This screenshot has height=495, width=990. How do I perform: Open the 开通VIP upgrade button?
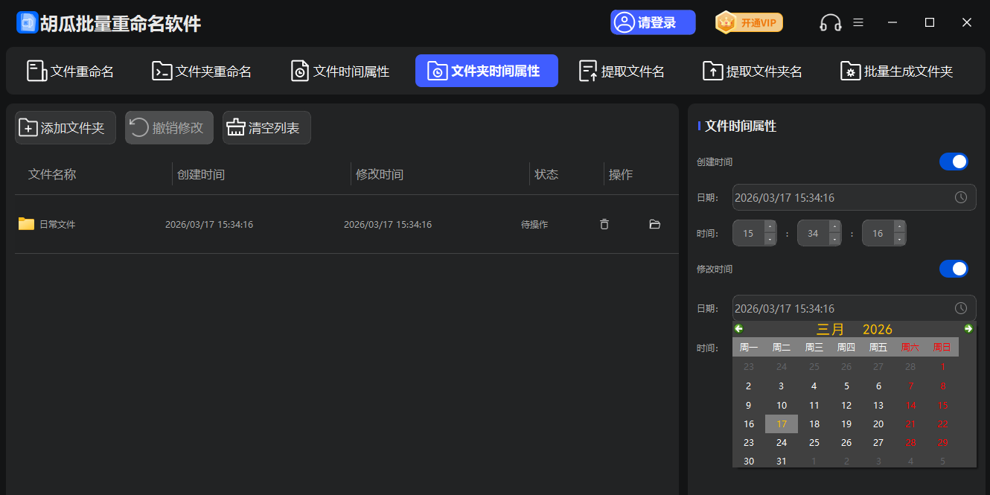[x=748, y=22]
